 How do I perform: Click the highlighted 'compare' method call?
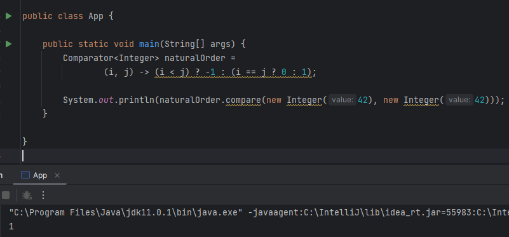243,100
